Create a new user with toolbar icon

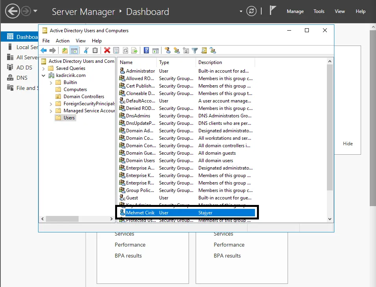point(168,51)
